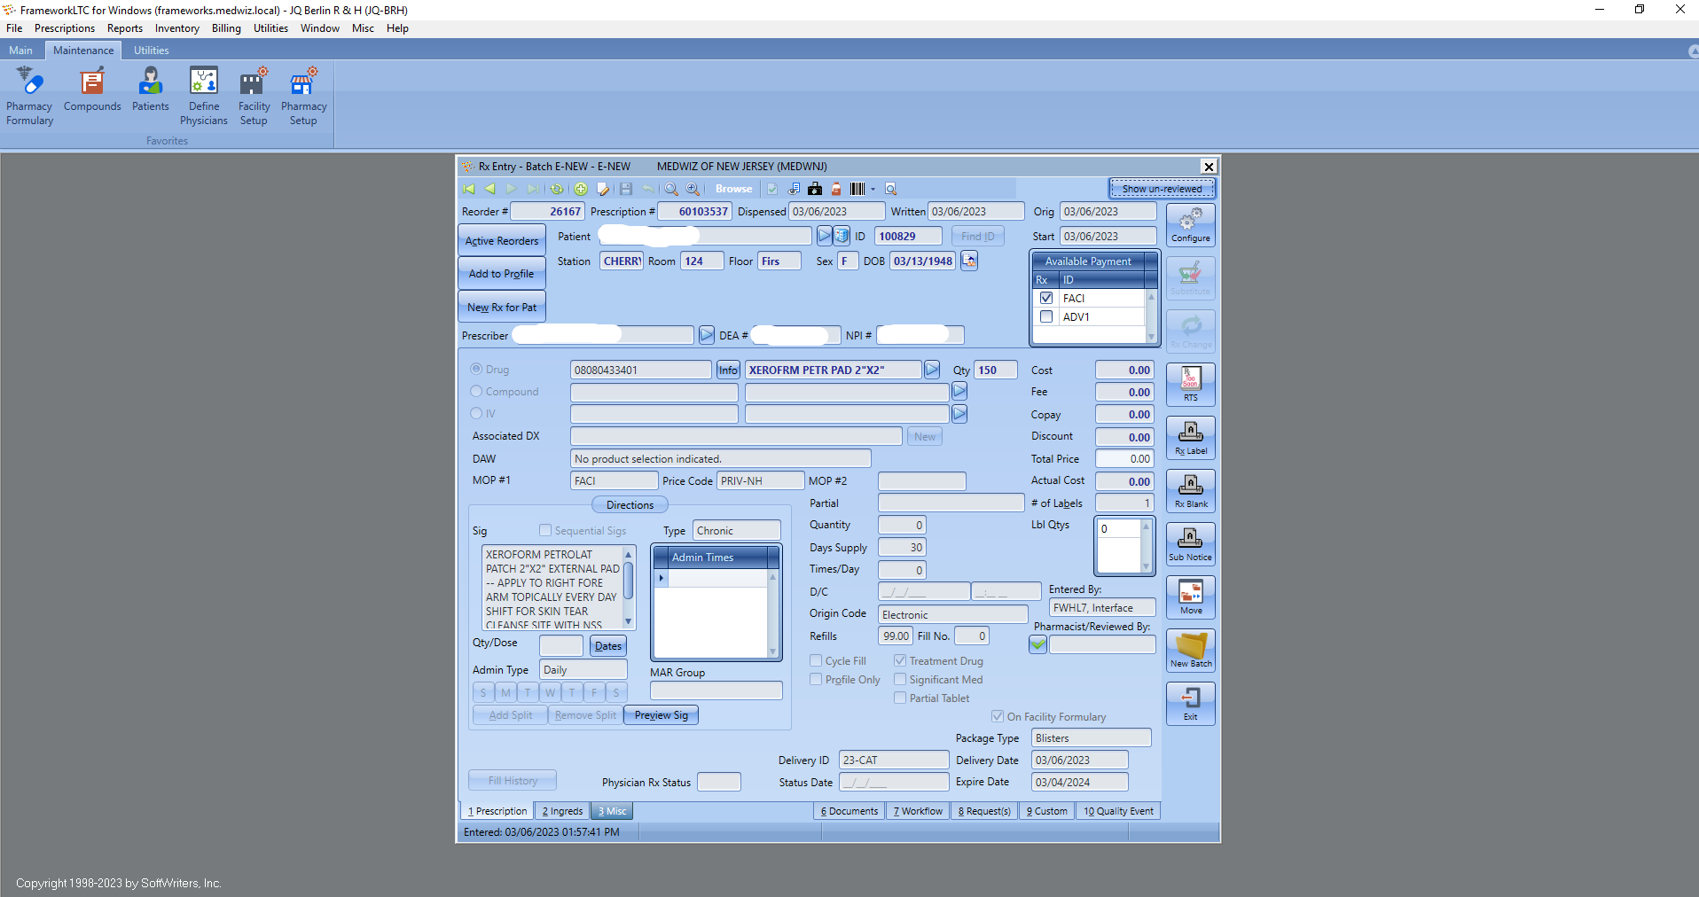Viewport: 1699px width, 897px height.
Task: Open the Inventory menu
Action: click(177, 28)
